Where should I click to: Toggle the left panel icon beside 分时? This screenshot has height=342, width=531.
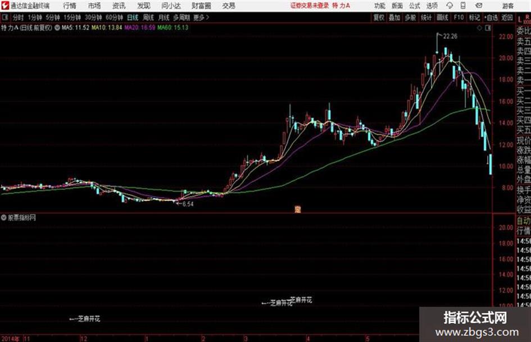[x=4, y=17]
